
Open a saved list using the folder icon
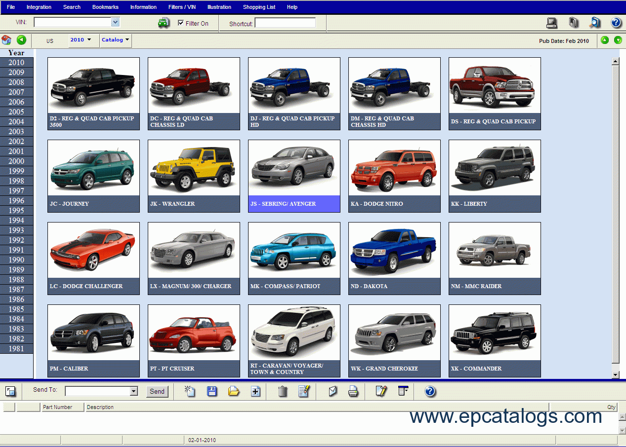234,391
